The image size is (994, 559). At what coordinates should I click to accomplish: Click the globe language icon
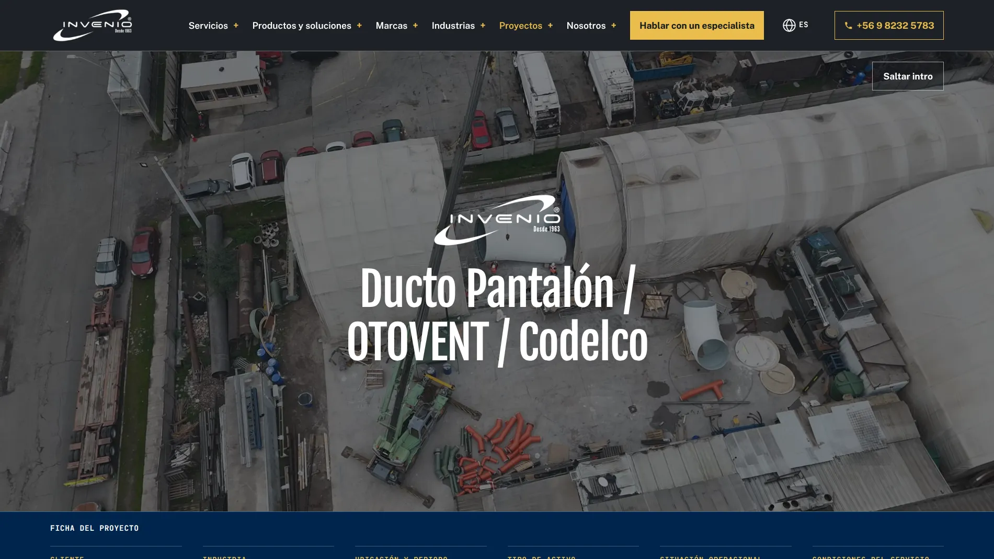[x=789, y=25]
